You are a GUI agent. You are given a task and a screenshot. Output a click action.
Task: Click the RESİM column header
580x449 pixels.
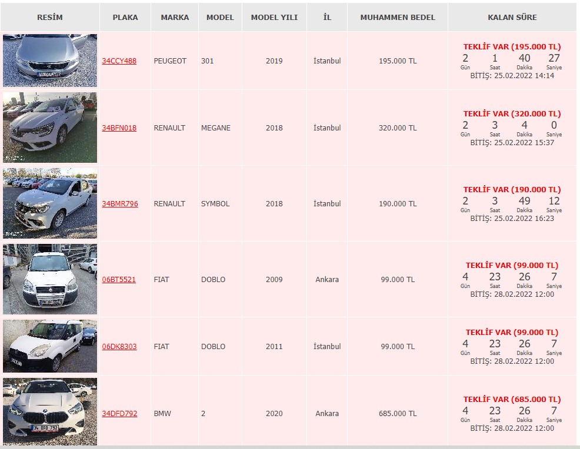(50, 18)
